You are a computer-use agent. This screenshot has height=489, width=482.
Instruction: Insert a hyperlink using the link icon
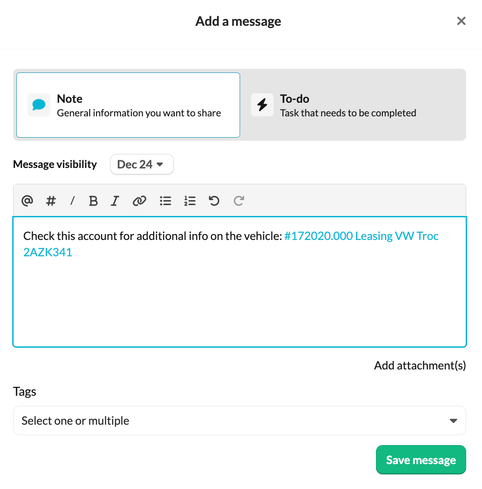click(x=139, y=201)
